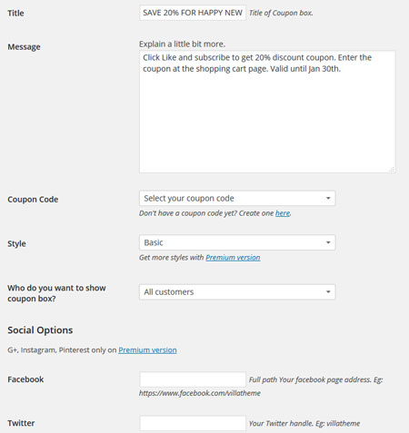This screenshot has width=409, height=433.
Task: Grab the Message textarea resize handle
Action: point(392,170)
